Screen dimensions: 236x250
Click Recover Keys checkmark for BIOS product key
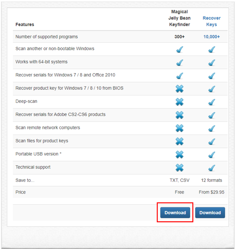tap(212, 89)
